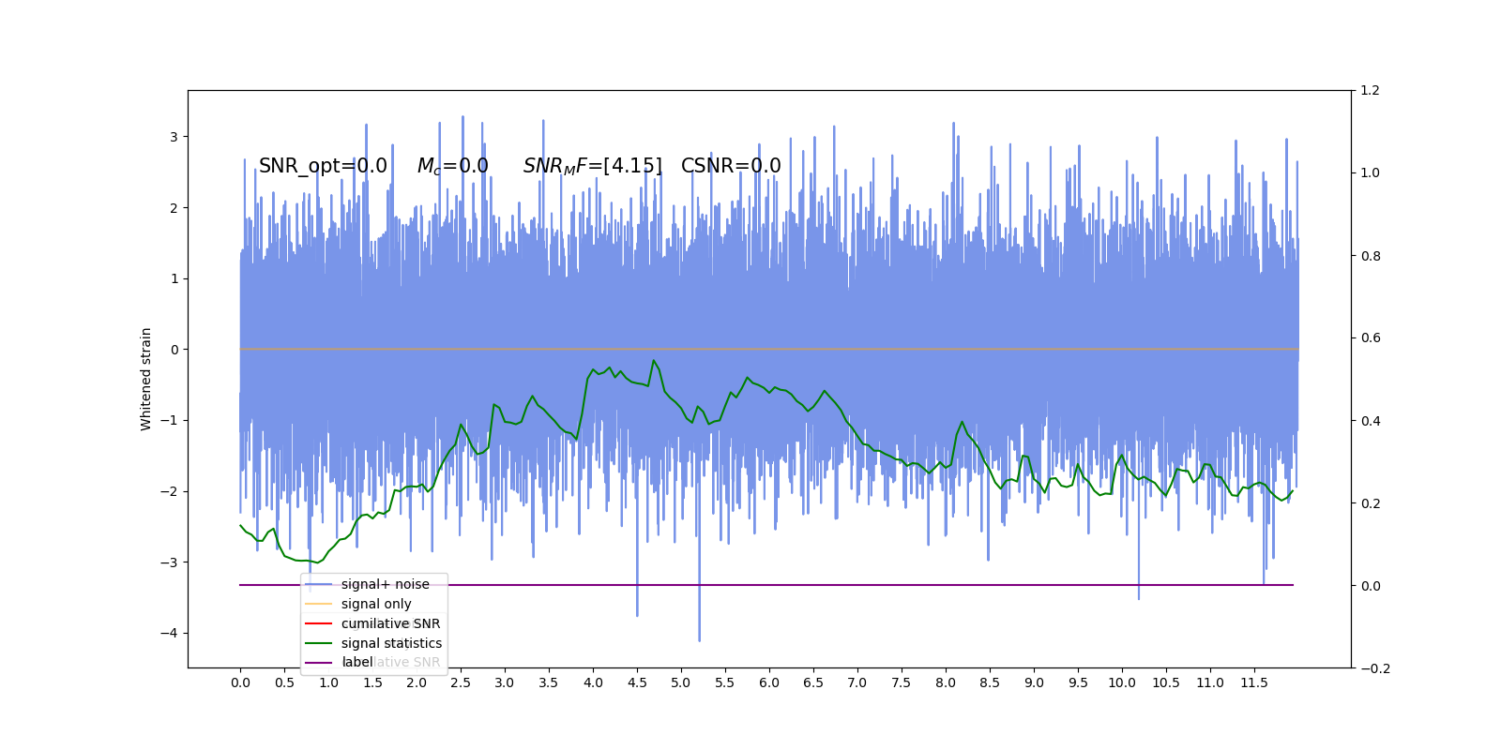This screenshot has height=750, width=1501.
Task: Click x-axis tick label 6.5
Action: coord(813,682)
